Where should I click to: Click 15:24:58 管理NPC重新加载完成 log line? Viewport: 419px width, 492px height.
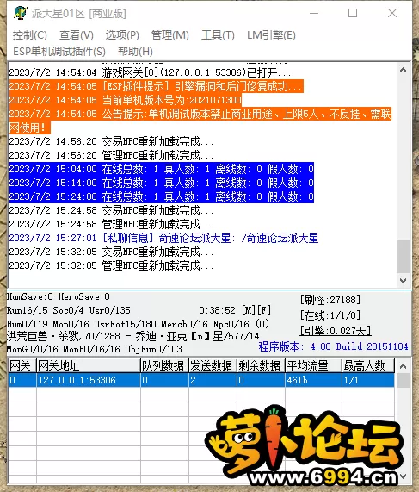111,224
